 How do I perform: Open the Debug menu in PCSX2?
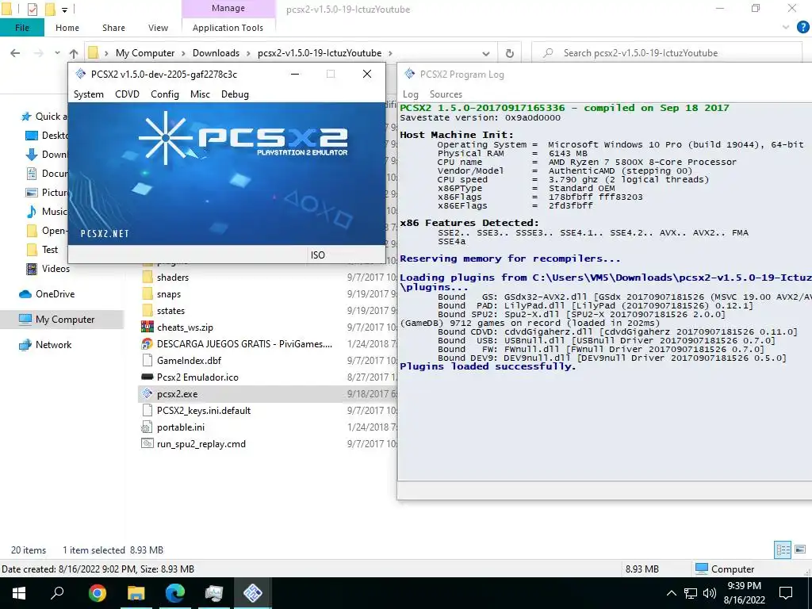point(235,94)
